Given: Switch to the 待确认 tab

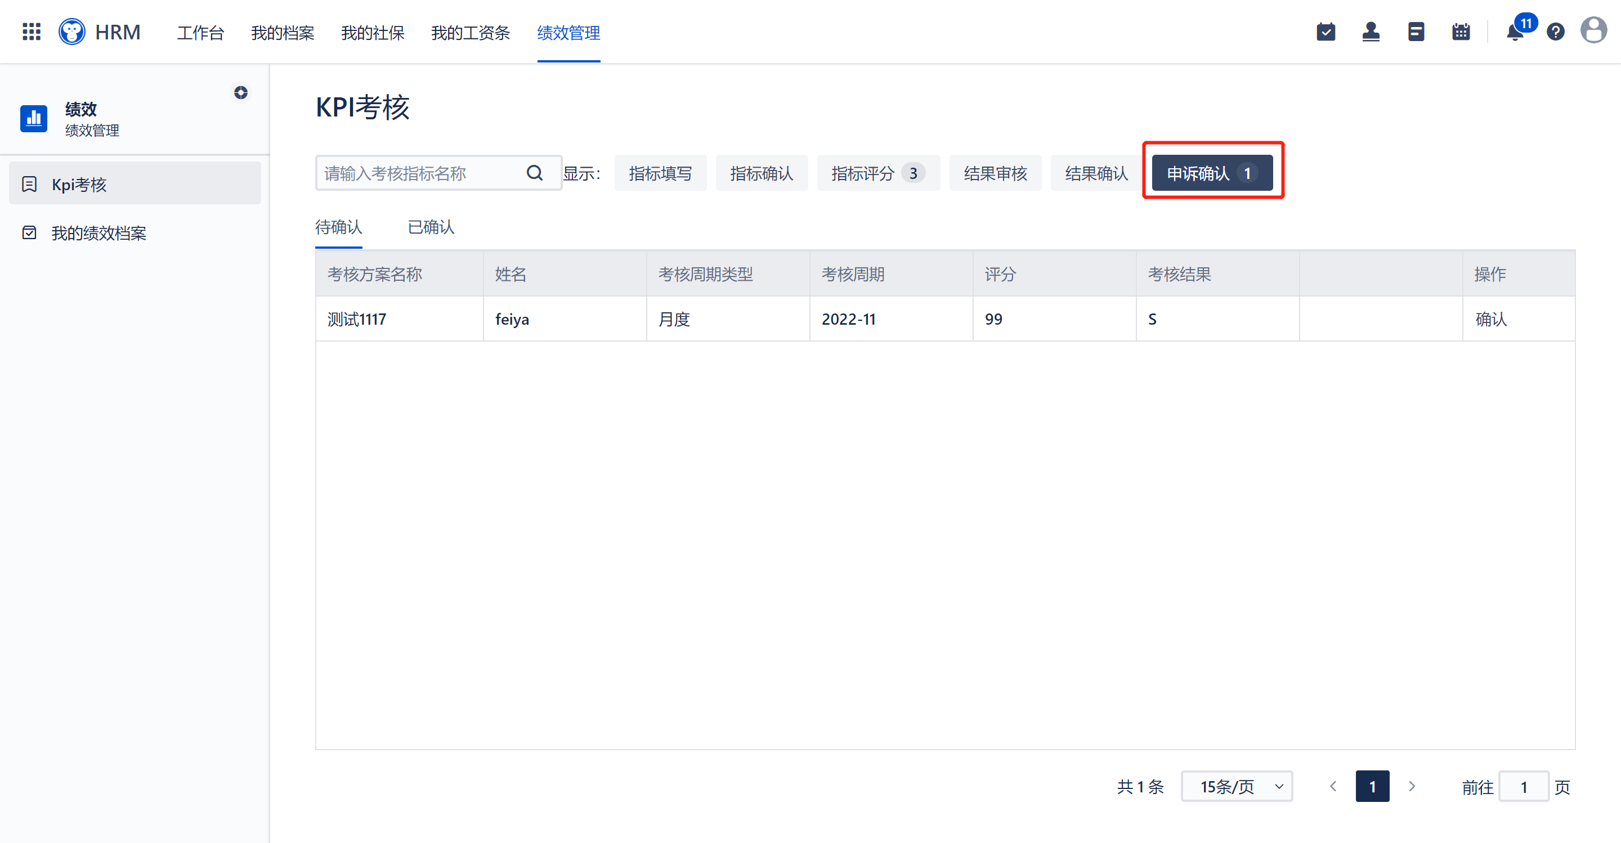Looking at the screenshot, I should click(x=338, y=226).
